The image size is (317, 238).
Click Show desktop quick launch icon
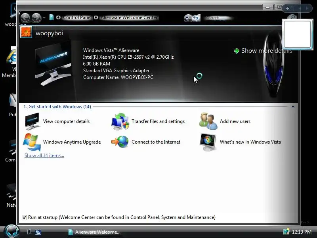pyautogui.click(x=29, y=232)
